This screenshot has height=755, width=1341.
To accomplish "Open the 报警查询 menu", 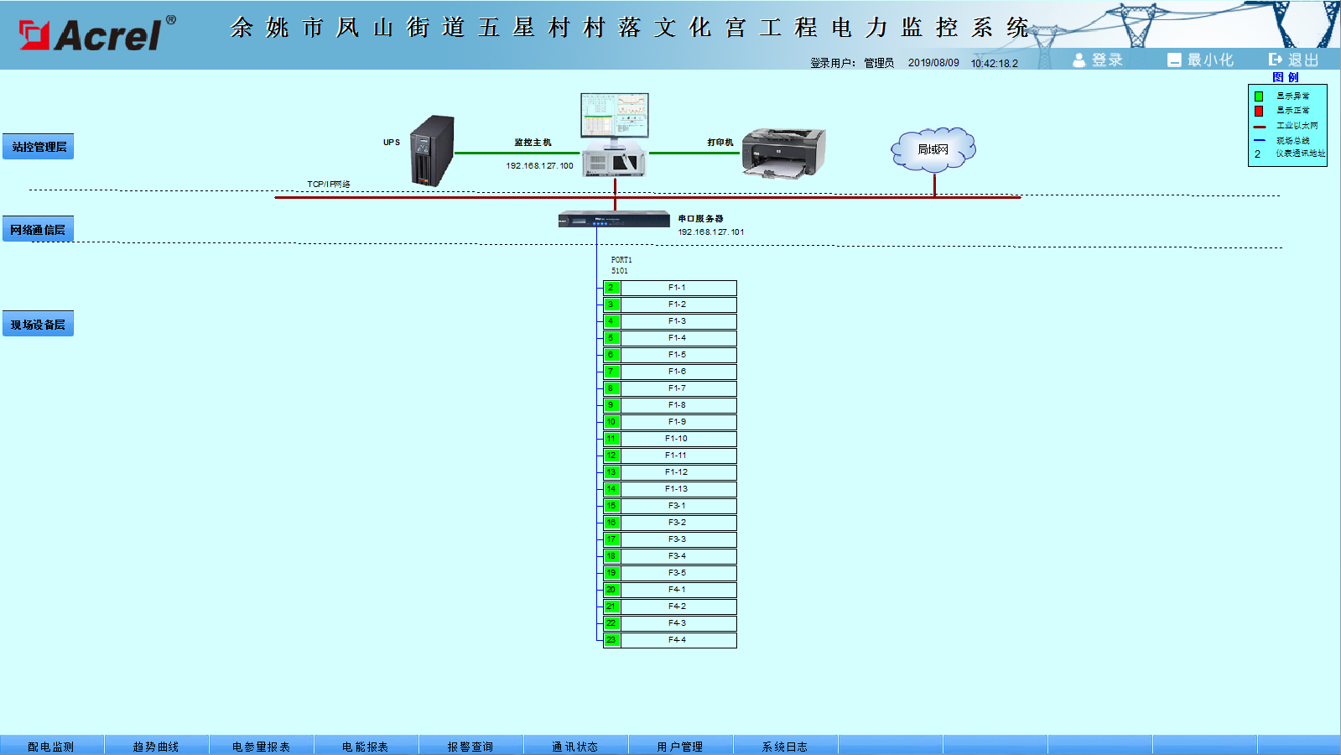I will 470,746.
